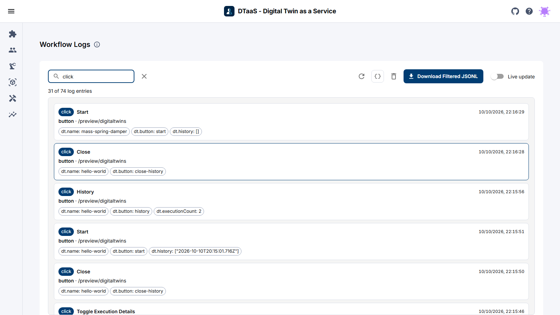Enable the Live update switch
The image size is (560, 315).
[497, 76]
